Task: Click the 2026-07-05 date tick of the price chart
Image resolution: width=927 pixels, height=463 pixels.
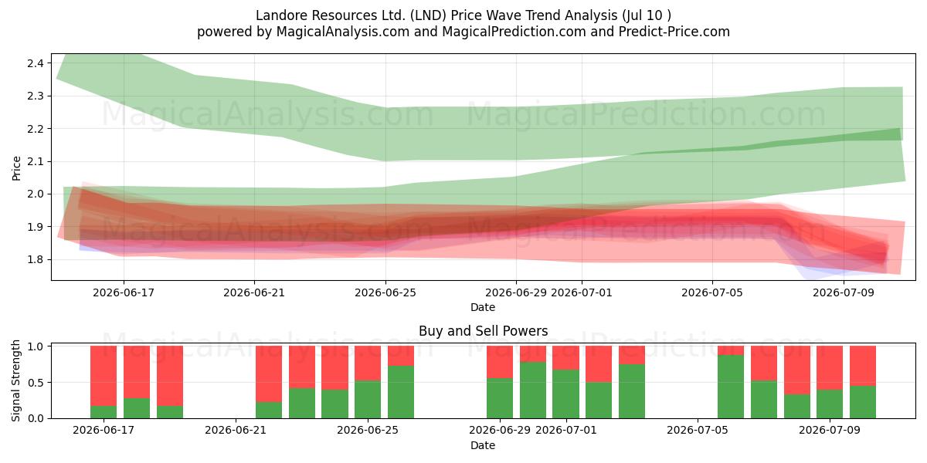Action: pyautogui.click(x=712, y=292)
